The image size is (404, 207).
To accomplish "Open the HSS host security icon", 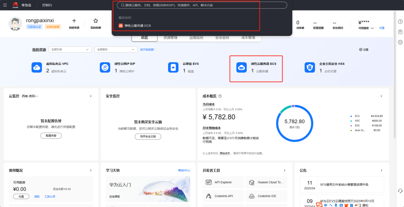I will click(x=310, y=67).
